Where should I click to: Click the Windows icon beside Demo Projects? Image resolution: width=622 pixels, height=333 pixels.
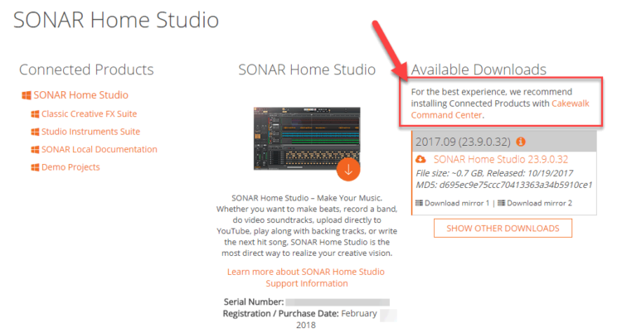point(34,167)
